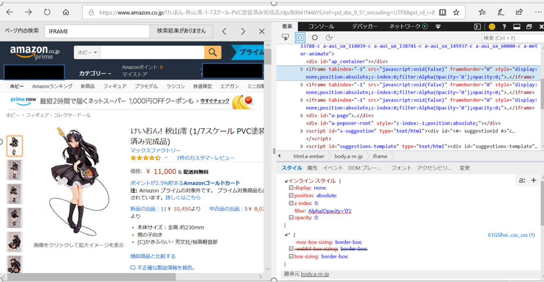Uncheck the position: absolute property
Viewport: 544px width, 282px height.
[291, 195]
